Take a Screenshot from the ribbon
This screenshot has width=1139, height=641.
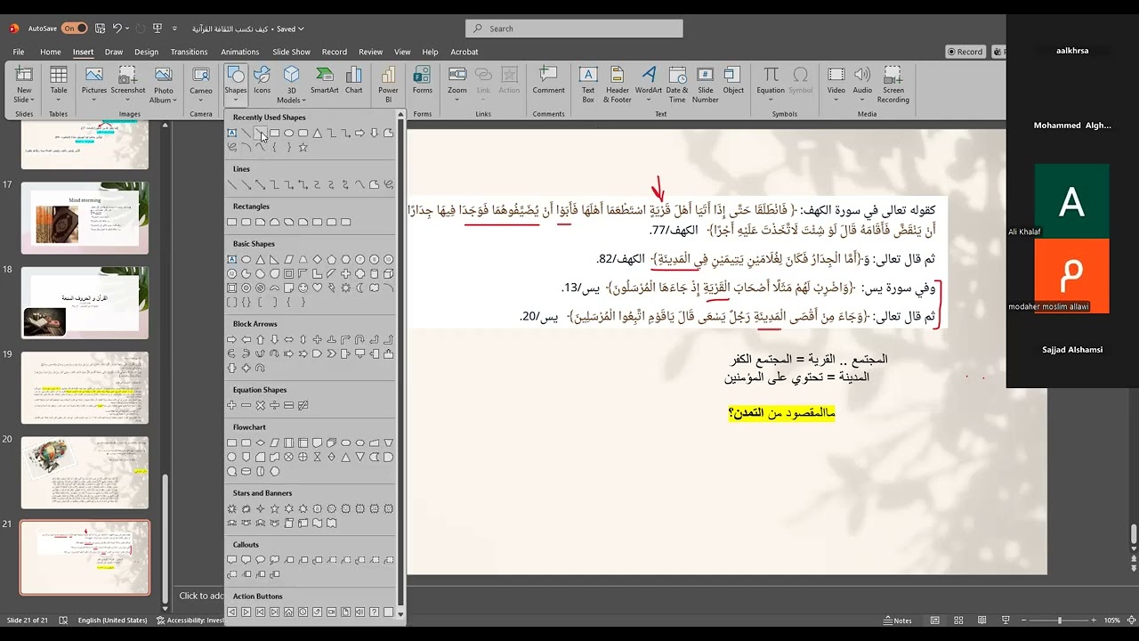128,84
